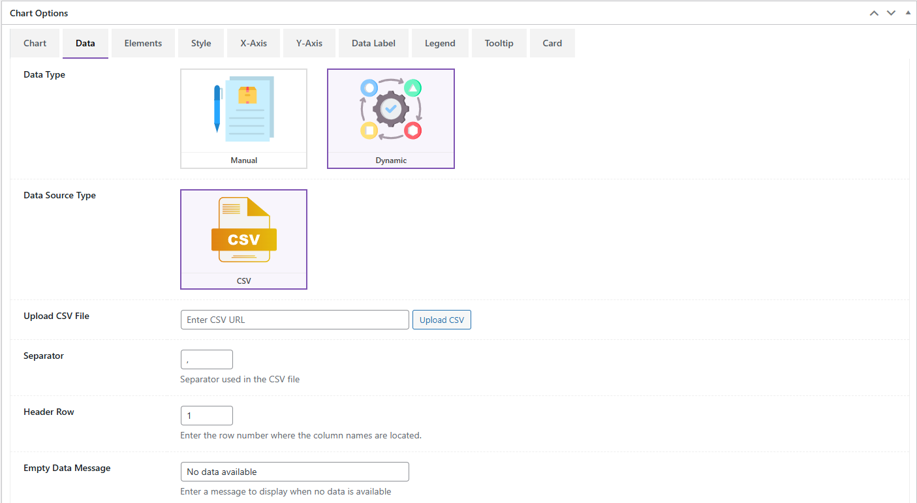
Task: Open the Tooltip tab
Action: tap(499, 43)
